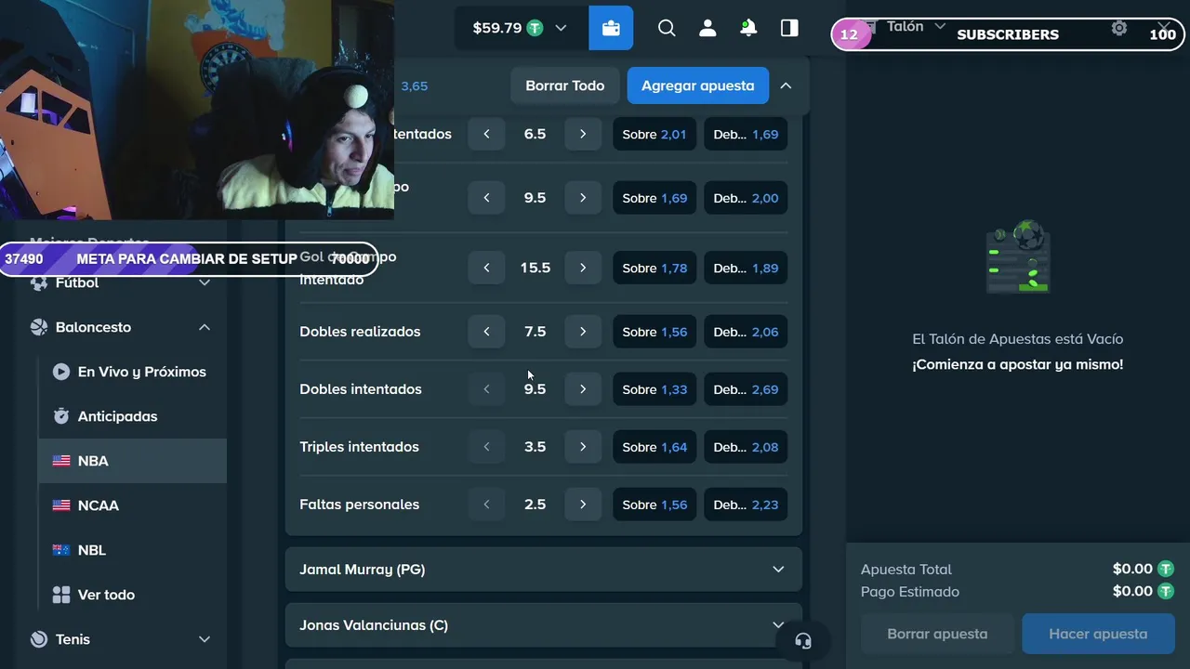
Task: Click the NBL Australian flag icon
Action: 61,550
